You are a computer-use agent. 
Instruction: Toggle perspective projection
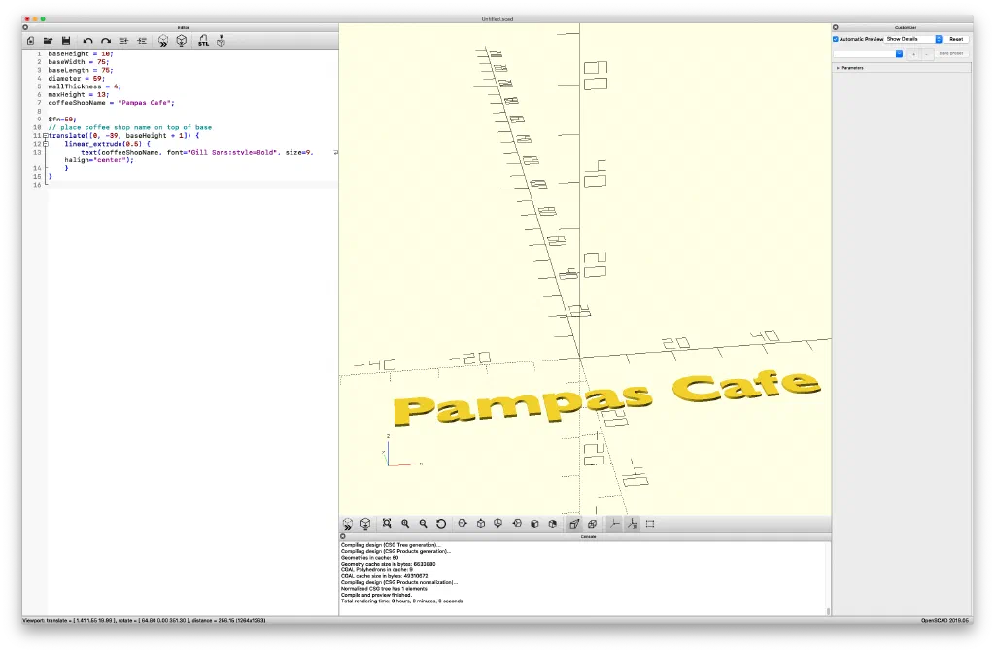tap(574, 524)
